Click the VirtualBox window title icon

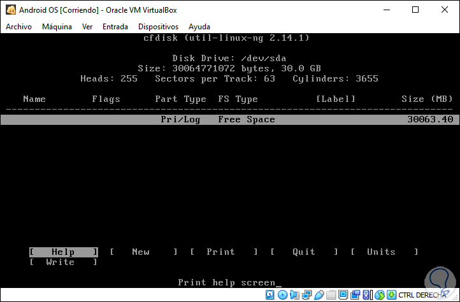click(x=11, y=10)
